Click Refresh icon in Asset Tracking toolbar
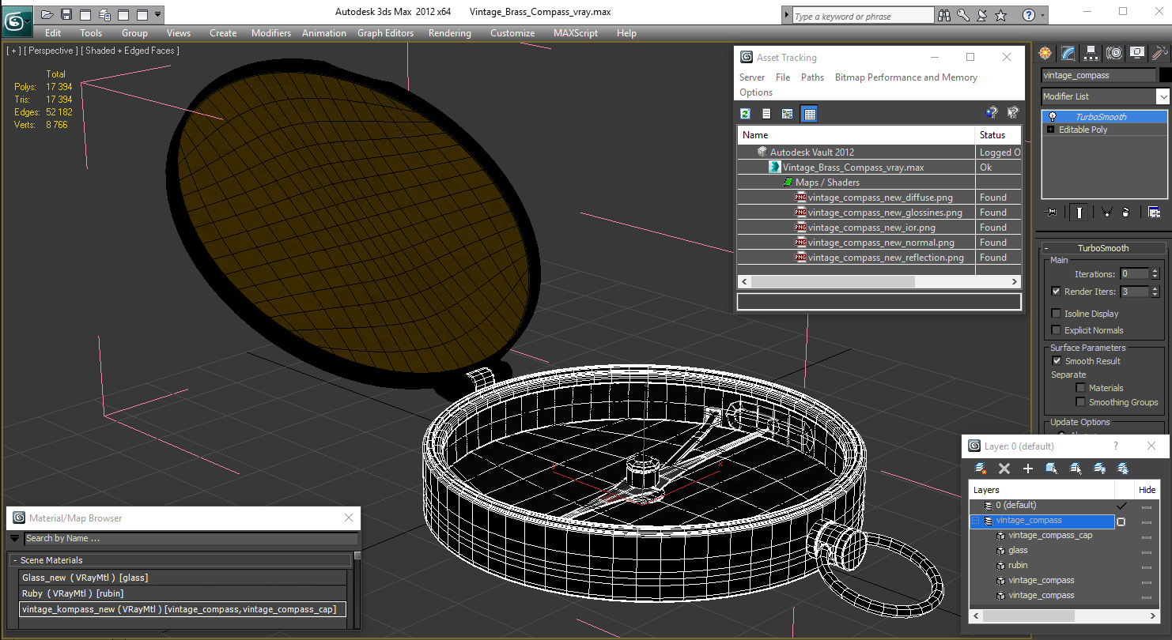Screen dimensions: 1172x640 (745, 114)
